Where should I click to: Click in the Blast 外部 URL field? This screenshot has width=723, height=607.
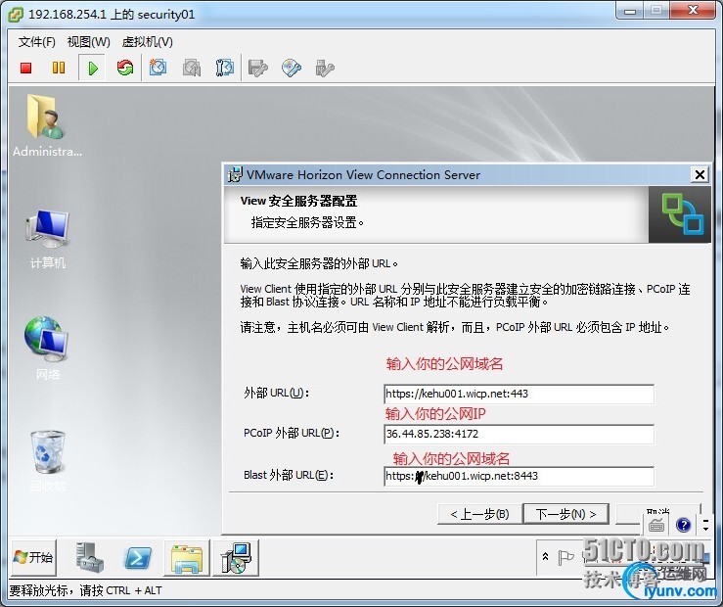519,476
